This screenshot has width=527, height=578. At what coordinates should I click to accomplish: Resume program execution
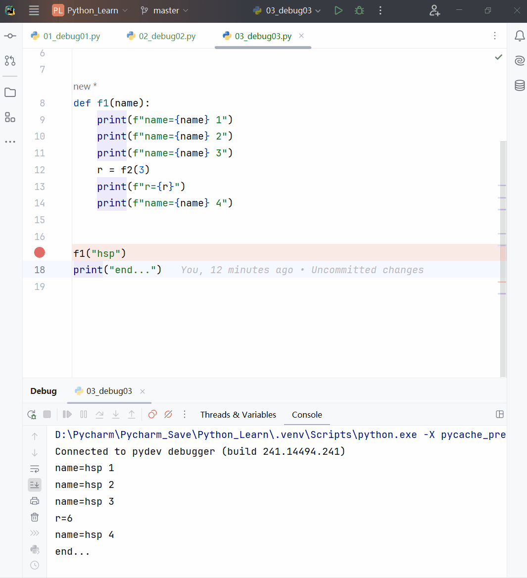[x=67, y=414]
